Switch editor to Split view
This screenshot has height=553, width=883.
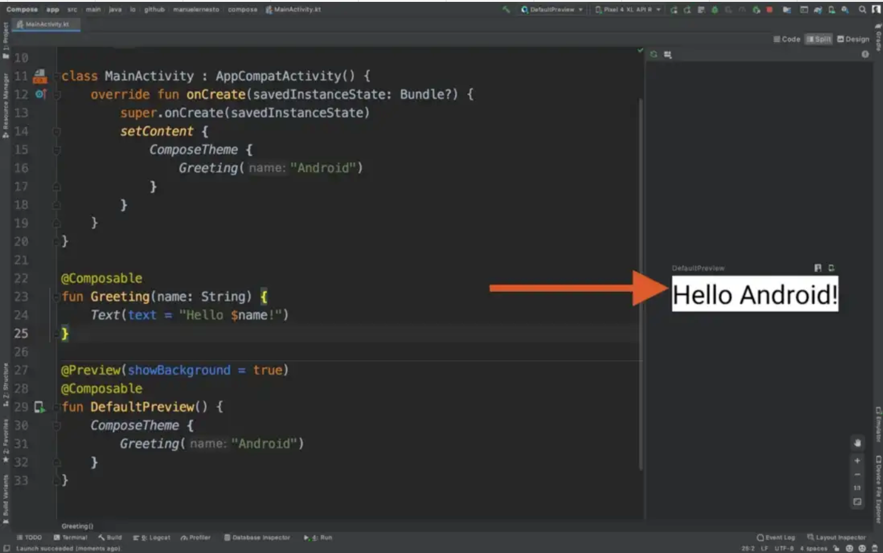pyautogui.click(x=819, y=39)
